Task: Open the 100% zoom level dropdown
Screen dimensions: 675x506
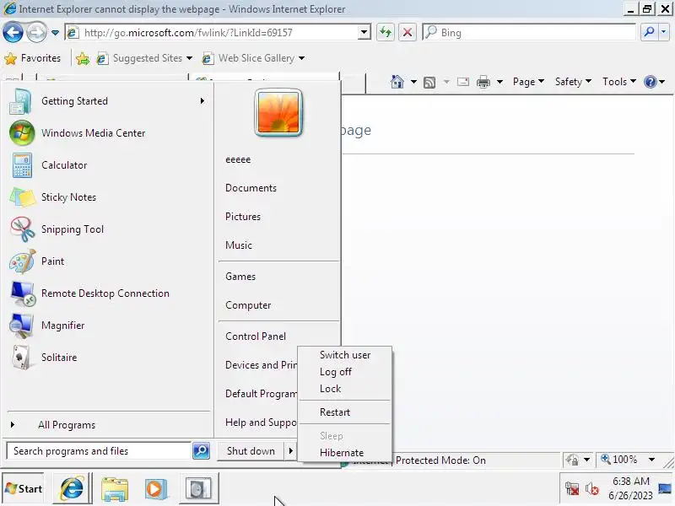Action: 652,460
